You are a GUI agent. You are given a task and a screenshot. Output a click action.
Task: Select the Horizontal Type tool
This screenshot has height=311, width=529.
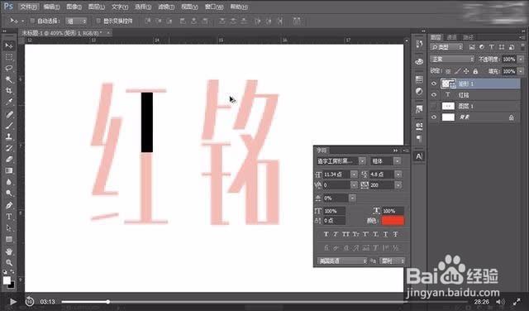9,217
